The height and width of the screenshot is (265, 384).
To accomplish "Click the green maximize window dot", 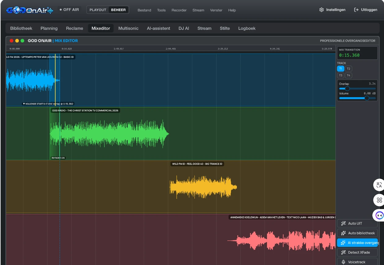I will click(x=22, y=41).
